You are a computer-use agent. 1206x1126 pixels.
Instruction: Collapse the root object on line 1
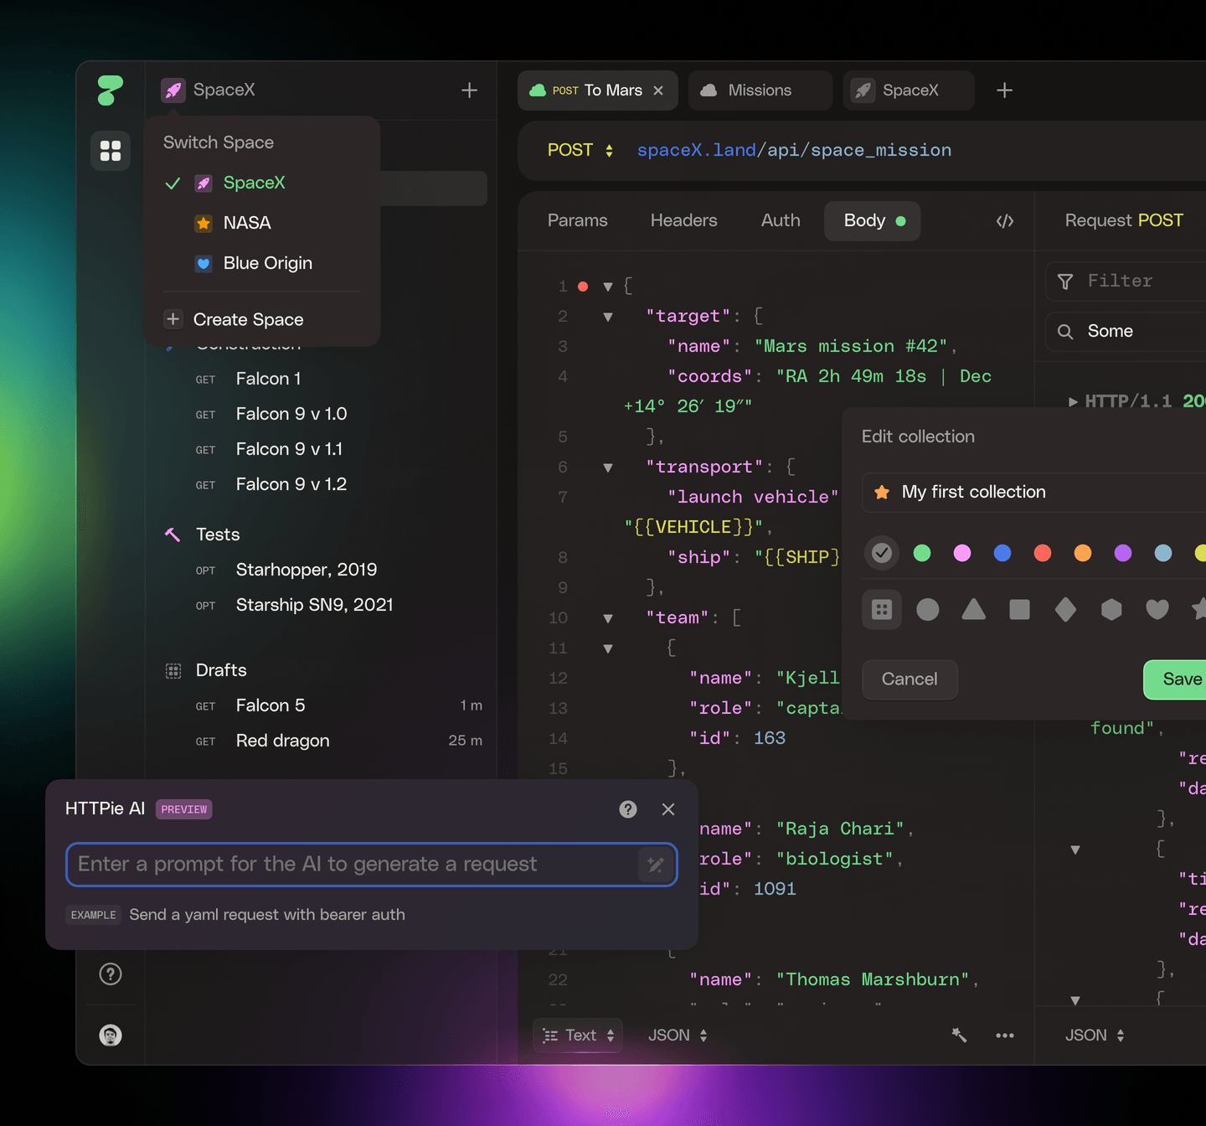click(x=608, y=287)
